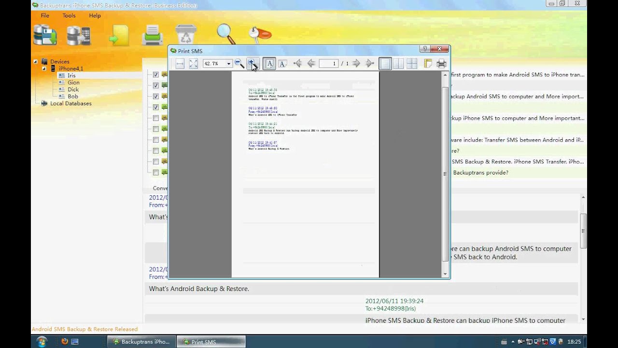Click the magnifying glass Search icon

click(226, 34)
